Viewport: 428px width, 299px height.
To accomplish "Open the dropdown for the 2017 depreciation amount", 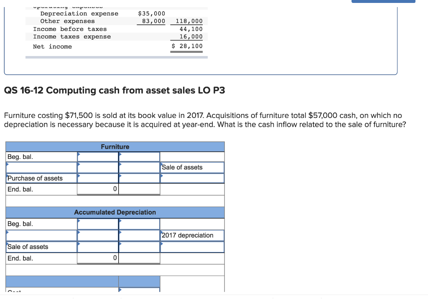I will pyautogui.click(x=162, y=233).
